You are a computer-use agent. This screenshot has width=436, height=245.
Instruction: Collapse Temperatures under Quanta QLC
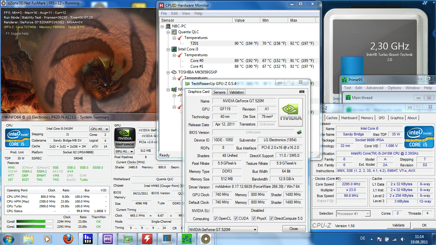(x=174, y=38)
